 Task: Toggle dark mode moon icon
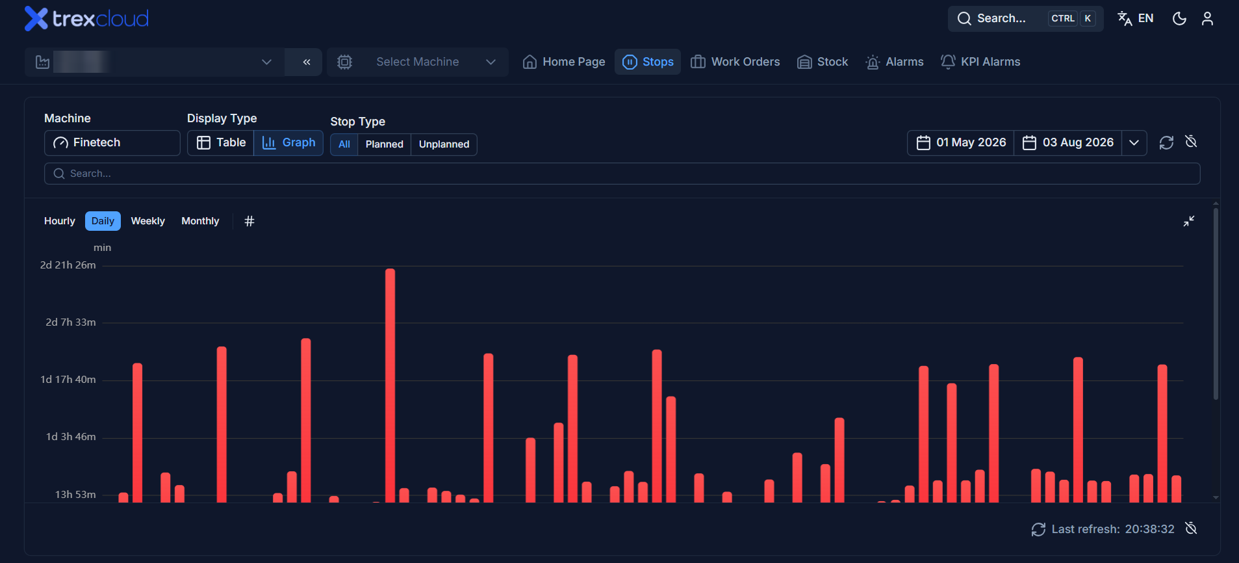(x=1179, y=18)
